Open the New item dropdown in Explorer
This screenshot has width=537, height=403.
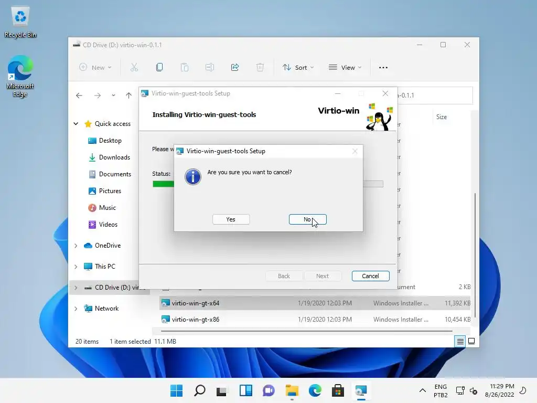click(95, 68)
